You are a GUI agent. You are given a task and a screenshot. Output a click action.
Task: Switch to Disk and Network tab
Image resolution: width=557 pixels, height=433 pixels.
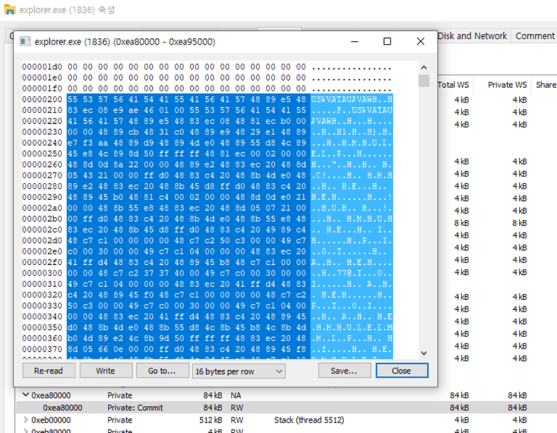pyautogui.click(x=472, y=36)
